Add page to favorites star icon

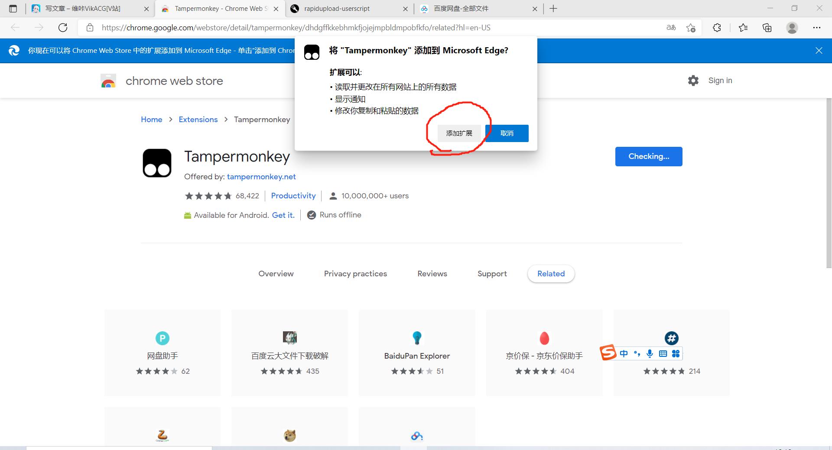[x=691, y=28]
